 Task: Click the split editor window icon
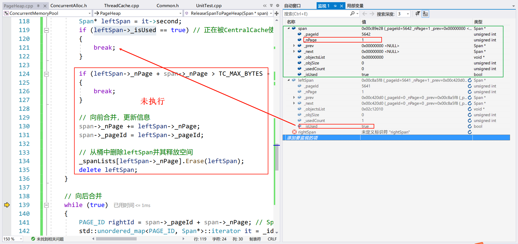tap(277, 13)
